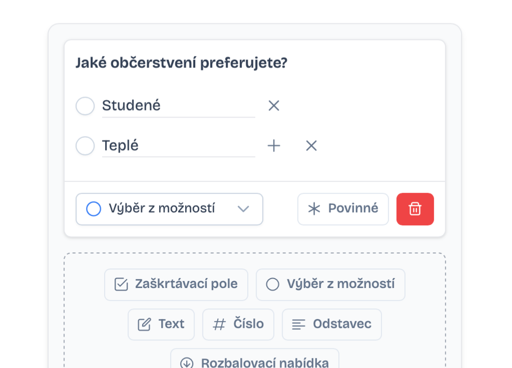Remove the Teplé option with the X

(x=311, y=145)
